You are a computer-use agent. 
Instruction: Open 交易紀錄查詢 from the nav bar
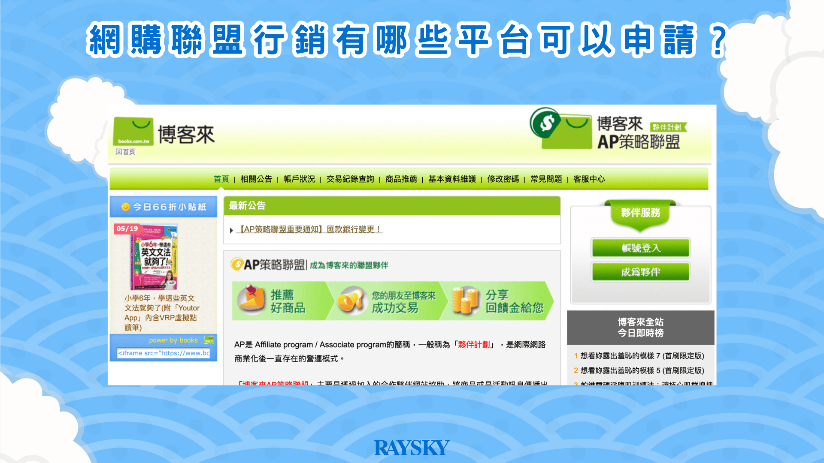point(350,179)
